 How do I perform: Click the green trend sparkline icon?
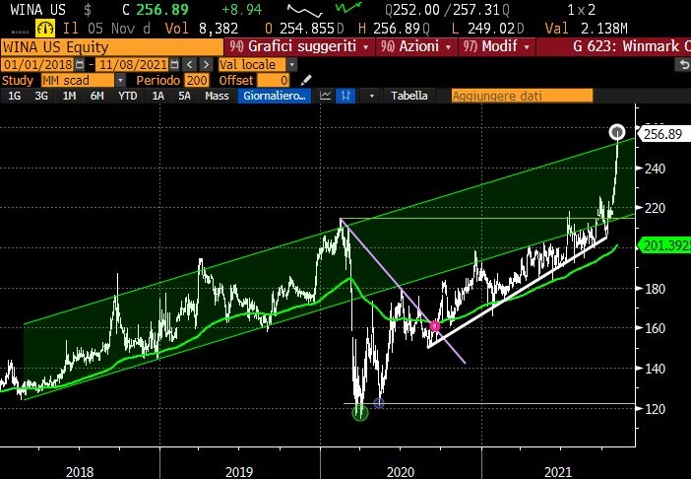pyautogui.click(x=348, y=8)
